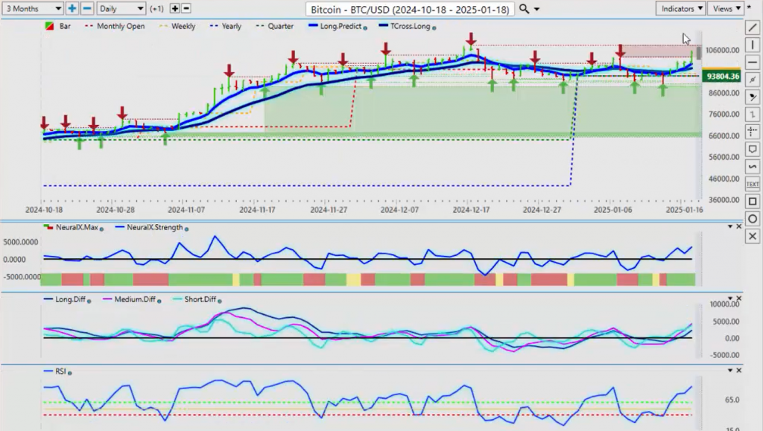Click the Long.Predict blue line swatch
Viewport: 763px width, 431px height.
click(x=313, y=26)
